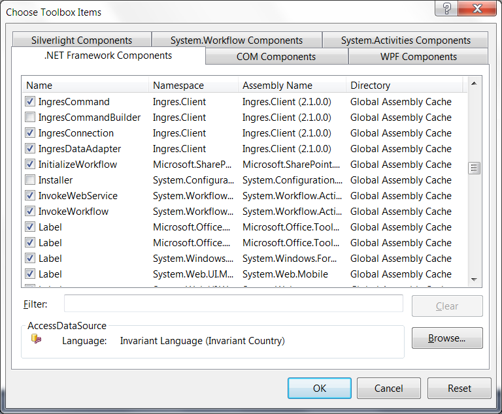Select the Silverlight Components tab

82,40
